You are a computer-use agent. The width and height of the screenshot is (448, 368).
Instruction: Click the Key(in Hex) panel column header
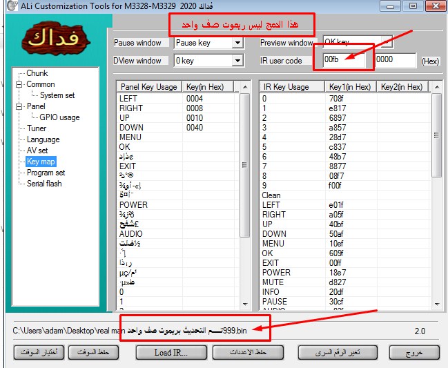point(208,87)
